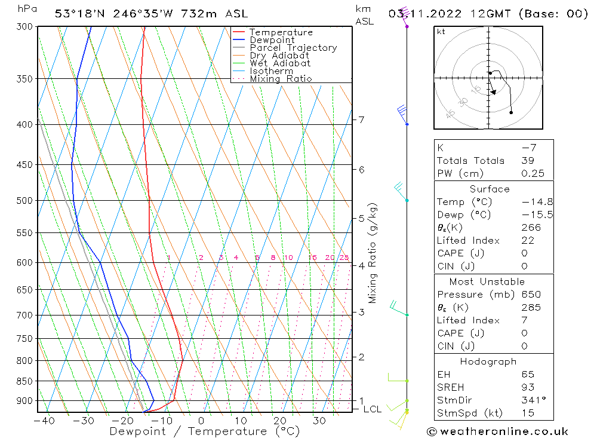Click the hPa unit label
The image size is (597, 438).
[x=27, y=9]
